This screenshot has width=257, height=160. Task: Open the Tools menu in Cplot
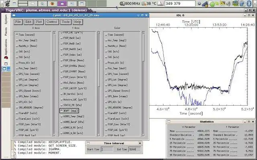(x=66, y=22)
